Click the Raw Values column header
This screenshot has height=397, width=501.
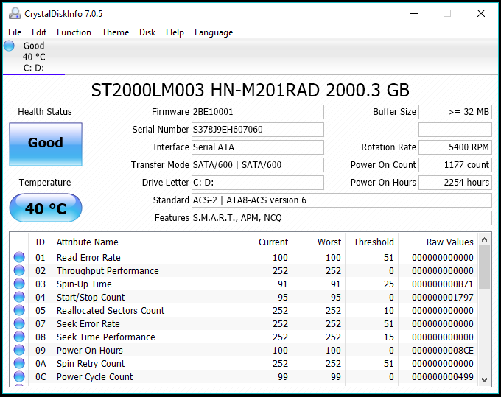click(x=449, y=242)
